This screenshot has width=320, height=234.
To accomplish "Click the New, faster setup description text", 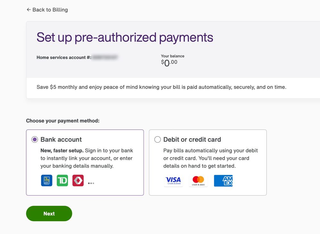I will pos(86,158).
